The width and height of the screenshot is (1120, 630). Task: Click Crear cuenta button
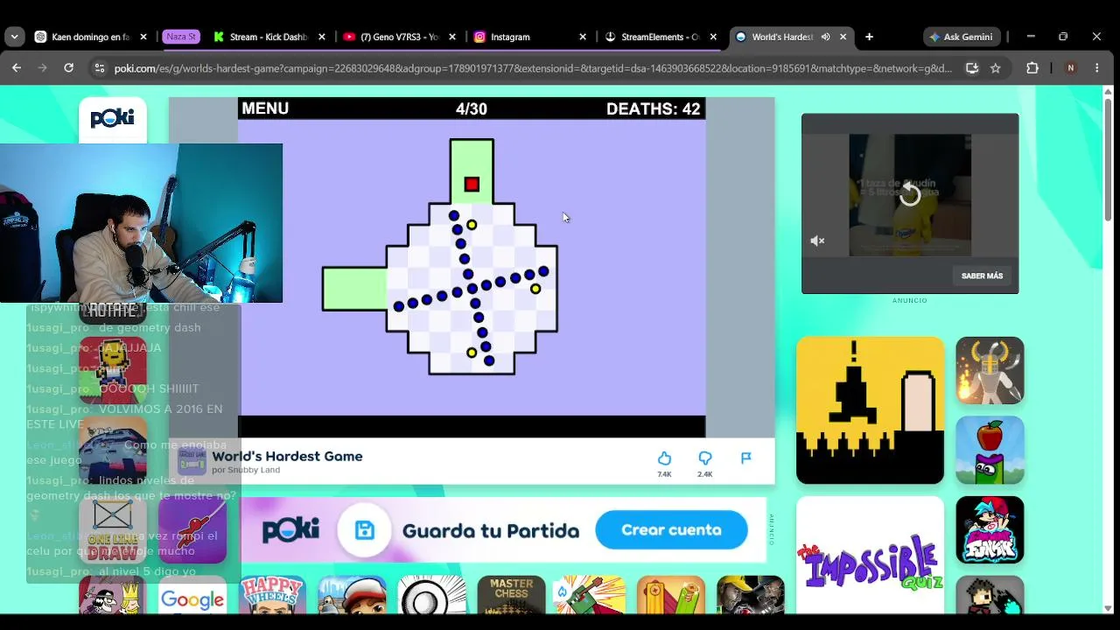click(671, 530)
